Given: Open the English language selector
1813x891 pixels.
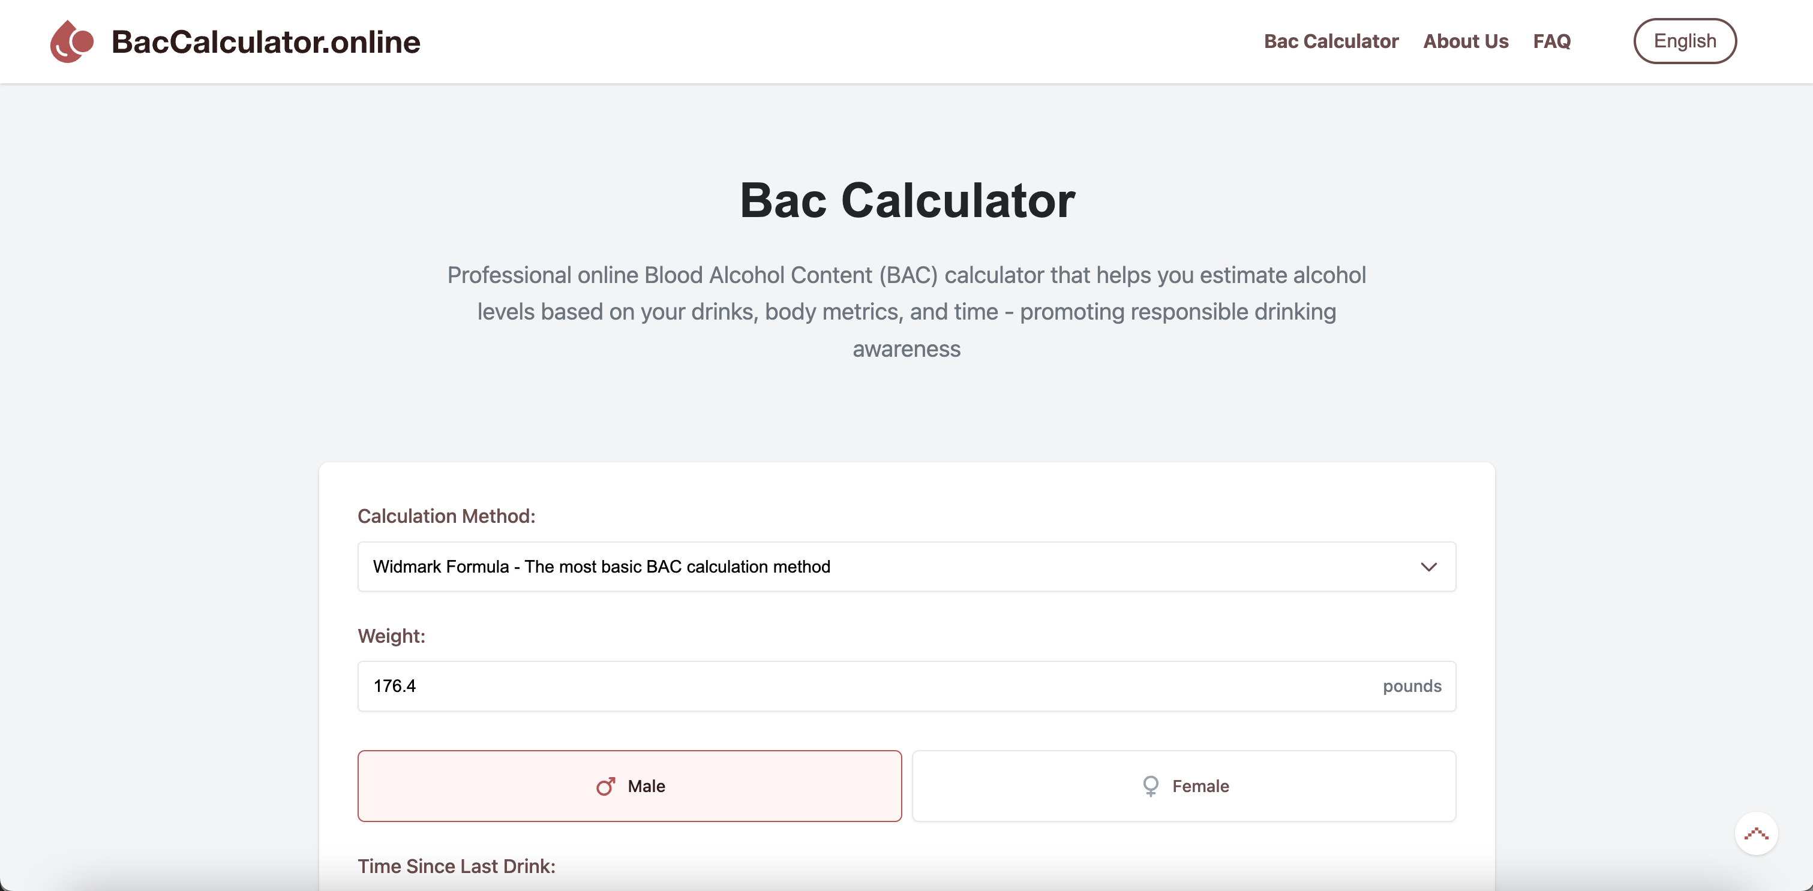Looking at the screenshot, I should click(1685, 41).
